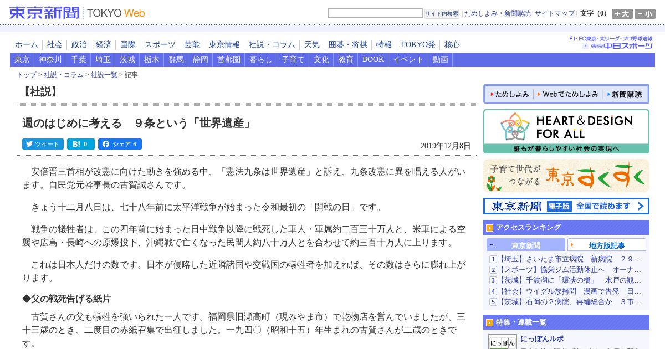The height and width of the screenshot is (349, 665).
Task: Select 群馬 in the regional bar
Action: click(x=176, y=60)
